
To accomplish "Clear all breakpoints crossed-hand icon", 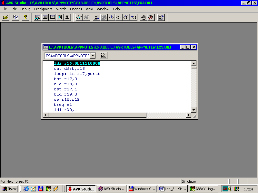I will click(x=151, y=17).
